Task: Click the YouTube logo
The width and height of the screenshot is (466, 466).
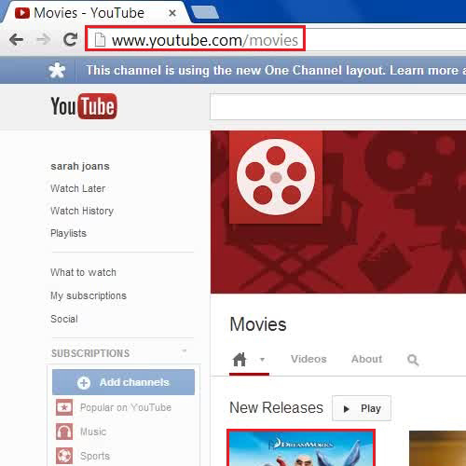Action: (84, 106)
